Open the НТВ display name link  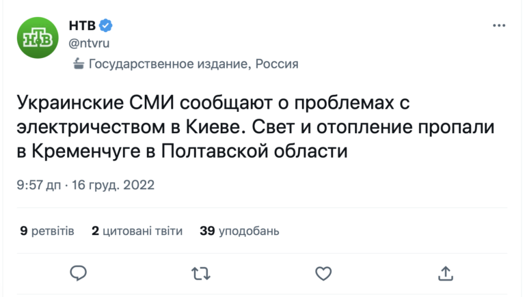coord(82,26)
